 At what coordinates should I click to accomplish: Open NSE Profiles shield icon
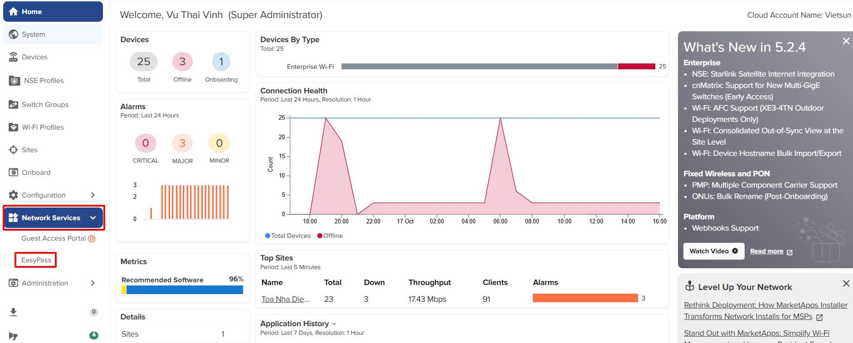pyautogui.click(x=15, y=81)
